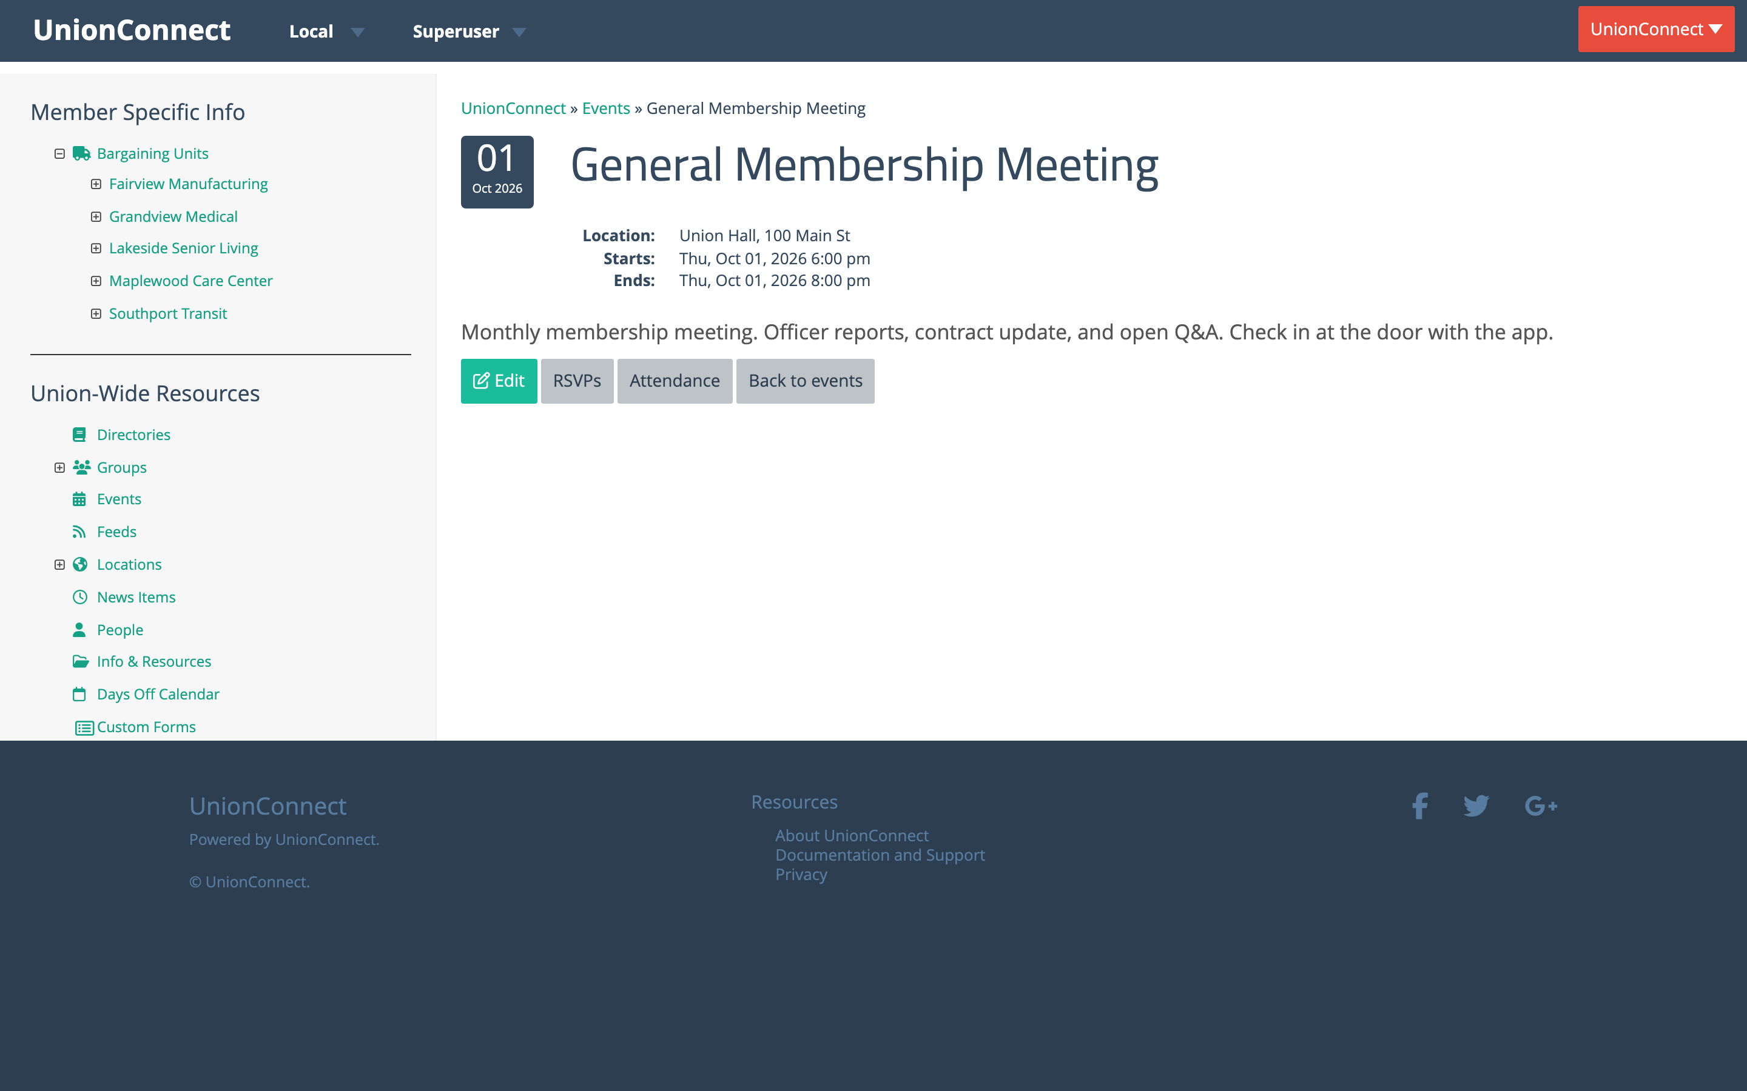1747x1091 pixels.
Task: Expand the Locations tree node
Action: 60,564
